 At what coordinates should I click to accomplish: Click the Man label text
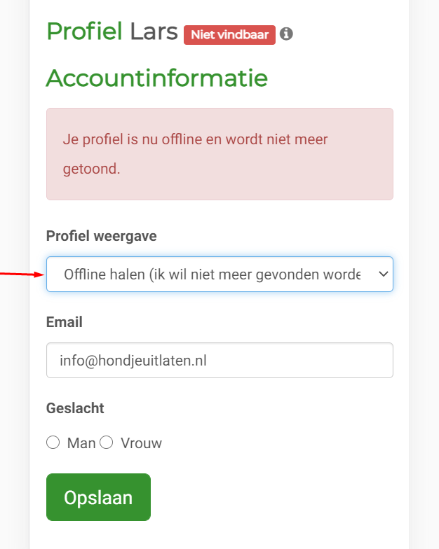point(81,443)
